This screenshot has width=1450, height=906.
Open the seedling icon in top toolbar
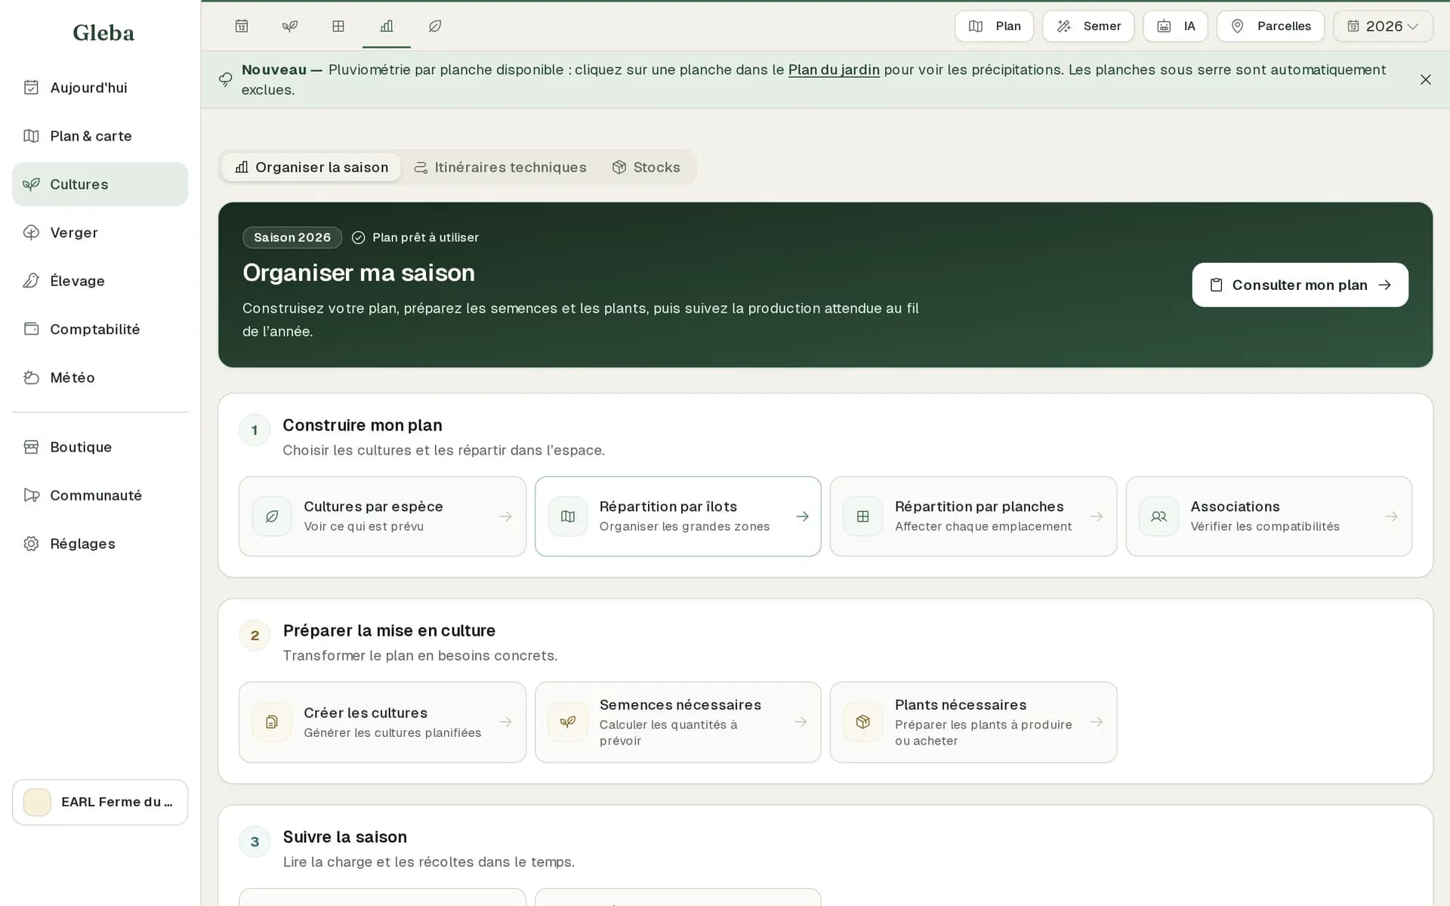[290, 26]
